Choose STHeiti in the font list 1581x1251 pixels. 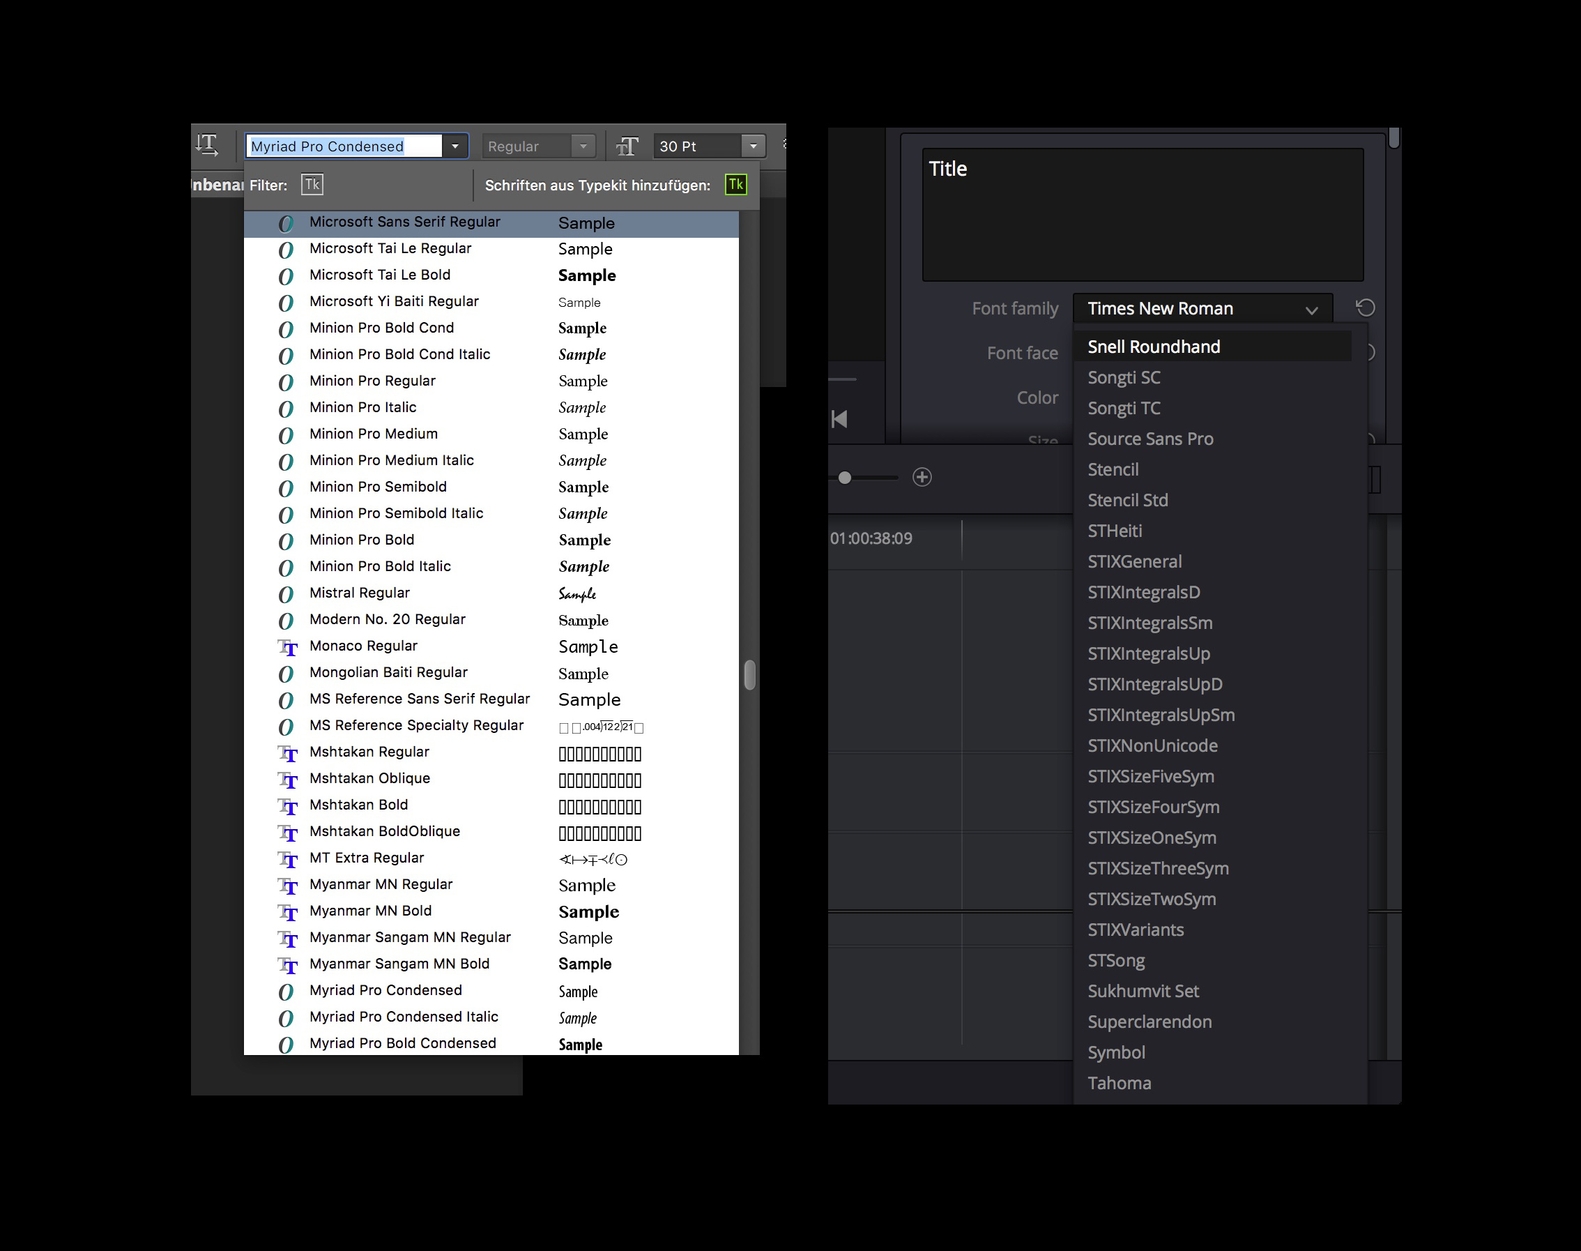(x=1213, y=531)
